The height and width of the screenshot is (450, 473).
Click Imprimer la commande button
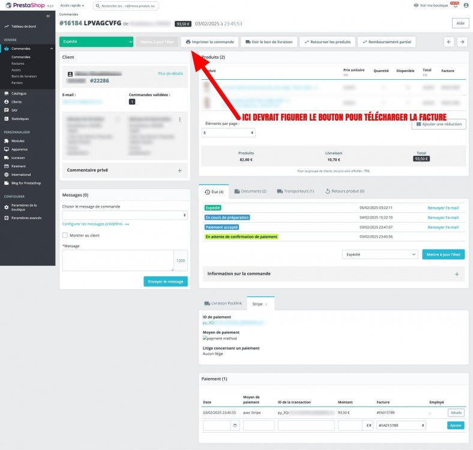pyautogui.click(x=209, y=42)
